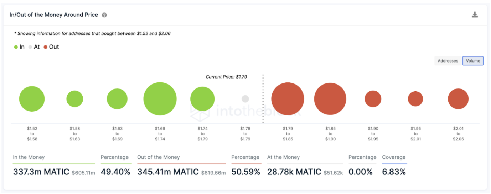Click the In the Money label
The height and width of the screenshot is (194, 491).
pos(29,157)
